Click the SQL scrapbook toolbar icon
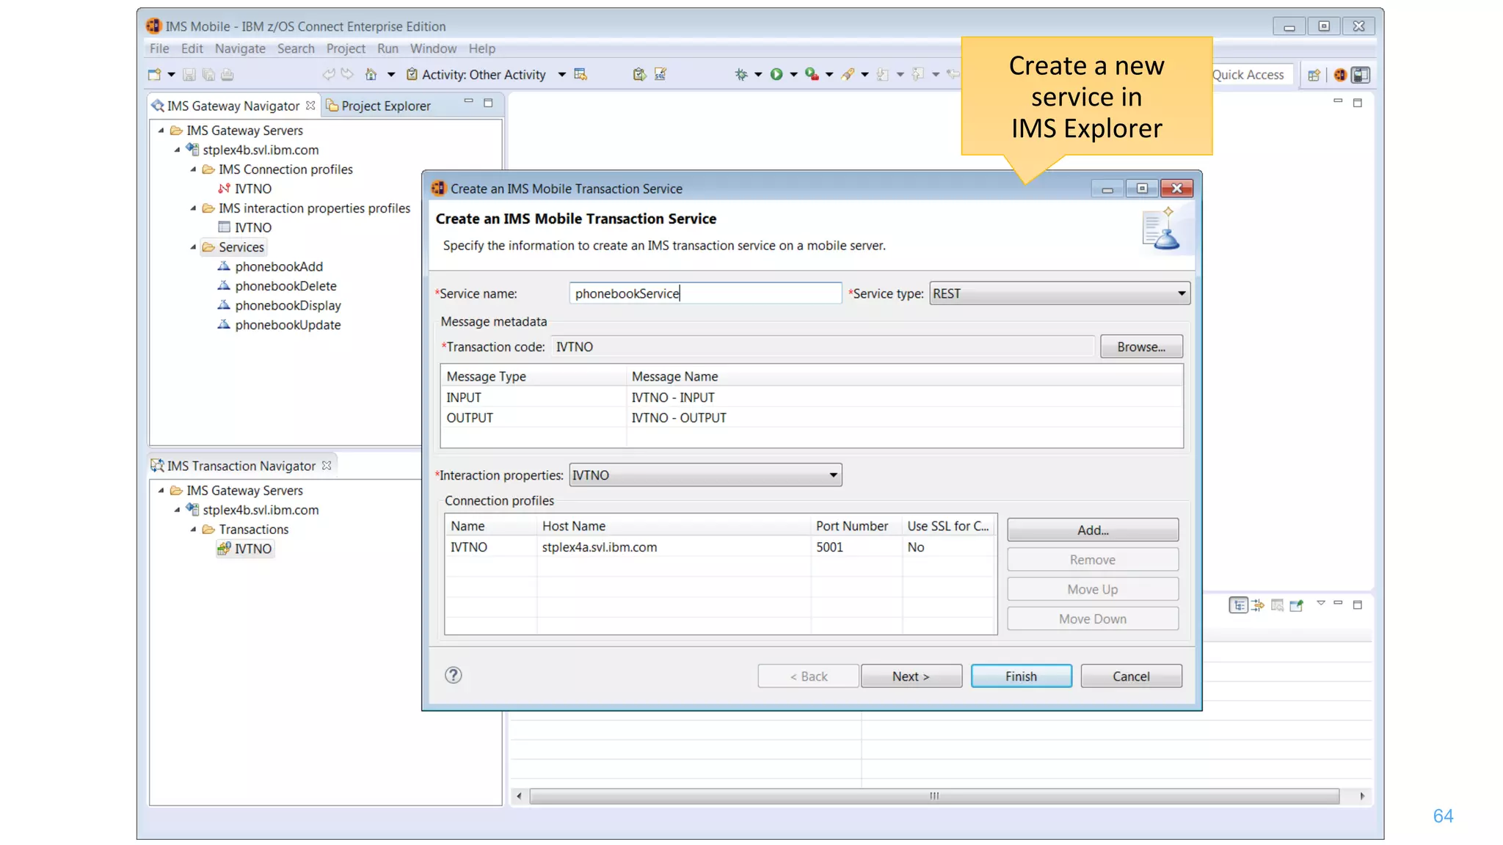The width and height of the screenshot is (1503, 845). pyautogui.click(x=660, y=74)
